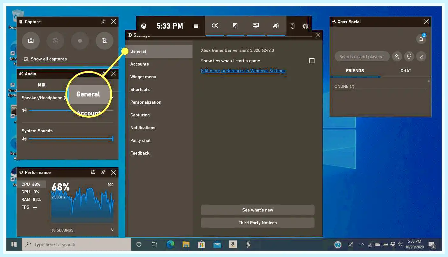Select the FRIENDS tab in Xbox Social
Viewport: 448px width, 257px height.
355,71
